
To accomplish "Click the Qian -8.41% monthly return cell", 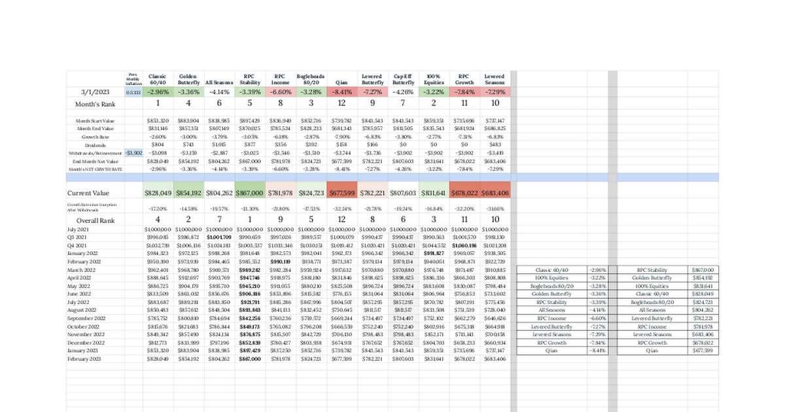I will pos(342,92).
